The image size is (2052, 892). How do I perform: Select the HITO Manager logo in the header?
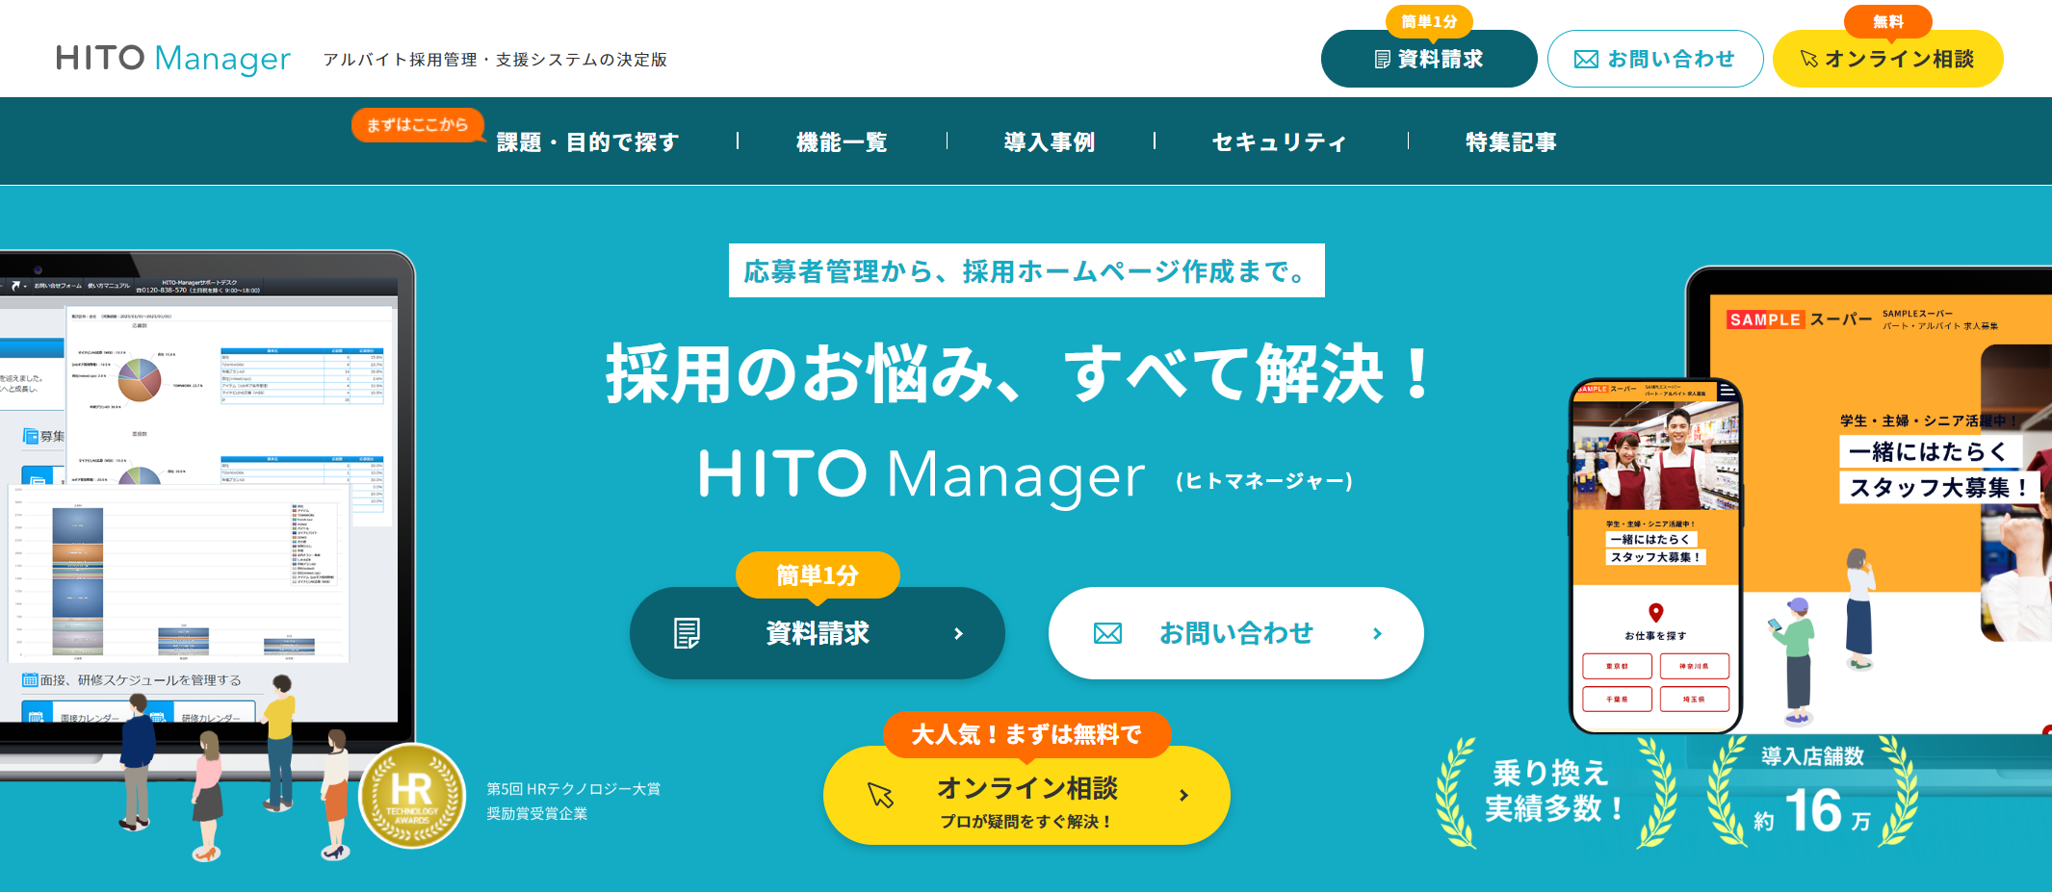tap(171, 59)
